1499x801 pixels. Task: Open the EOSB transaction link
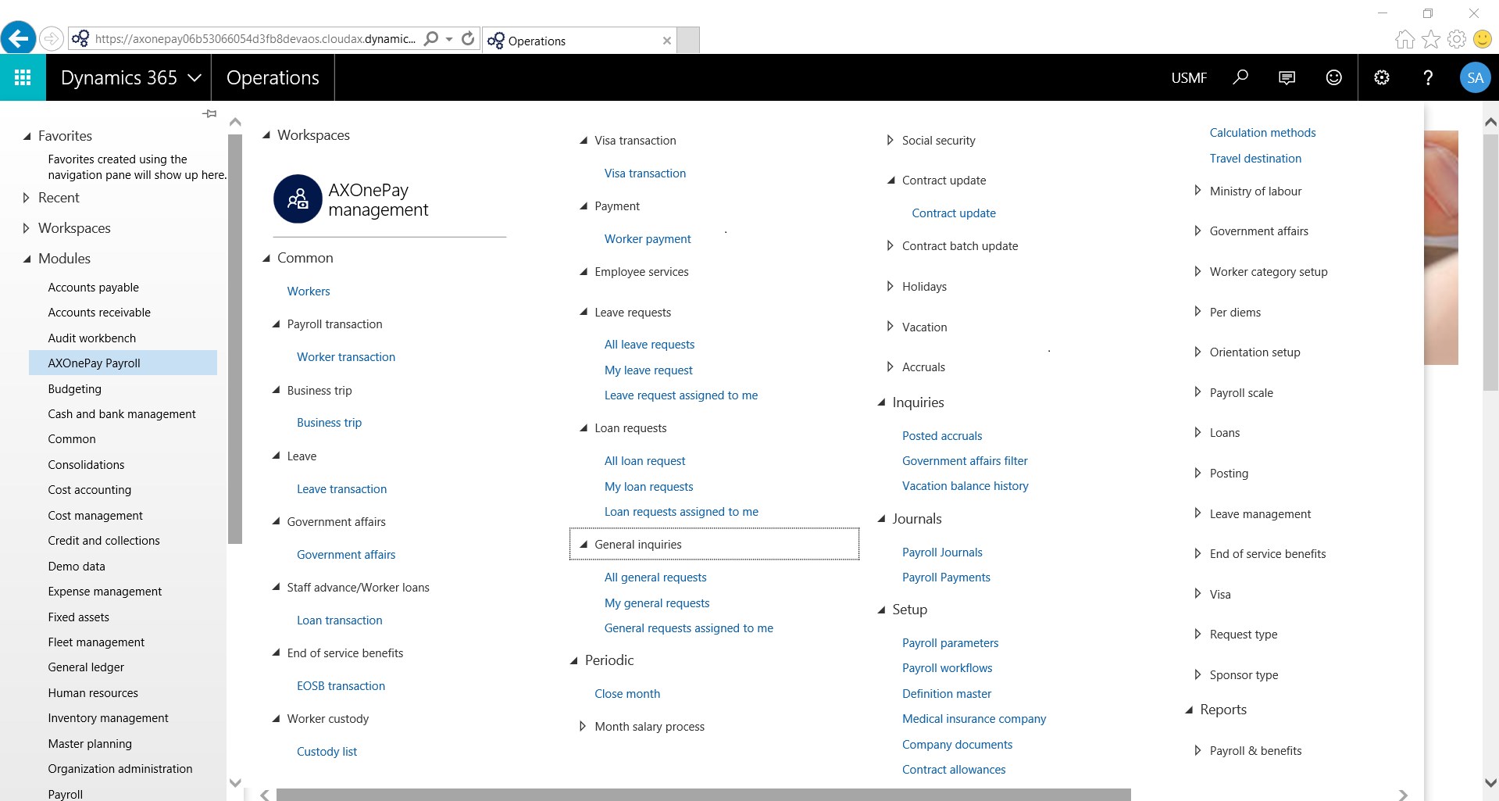tap(341, 686)
